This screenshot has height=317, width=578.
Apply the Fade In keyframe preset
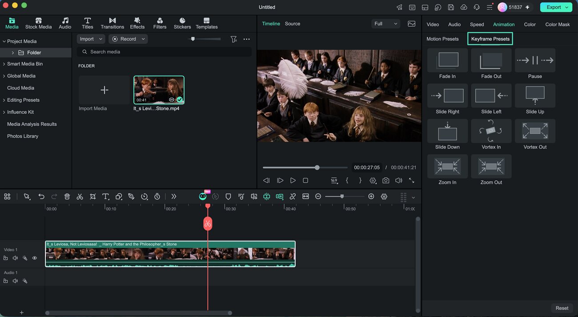tap(447, 64)
